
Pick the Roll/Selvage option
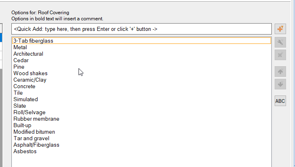29,113
